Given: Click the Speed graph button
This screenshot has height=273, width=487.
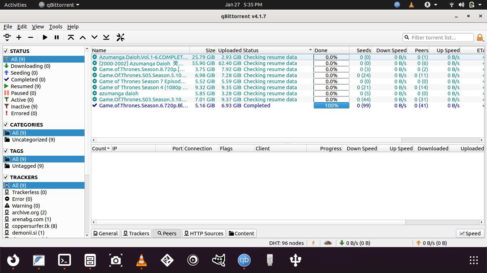Looking at the screenshot, I should pos(470,234).
